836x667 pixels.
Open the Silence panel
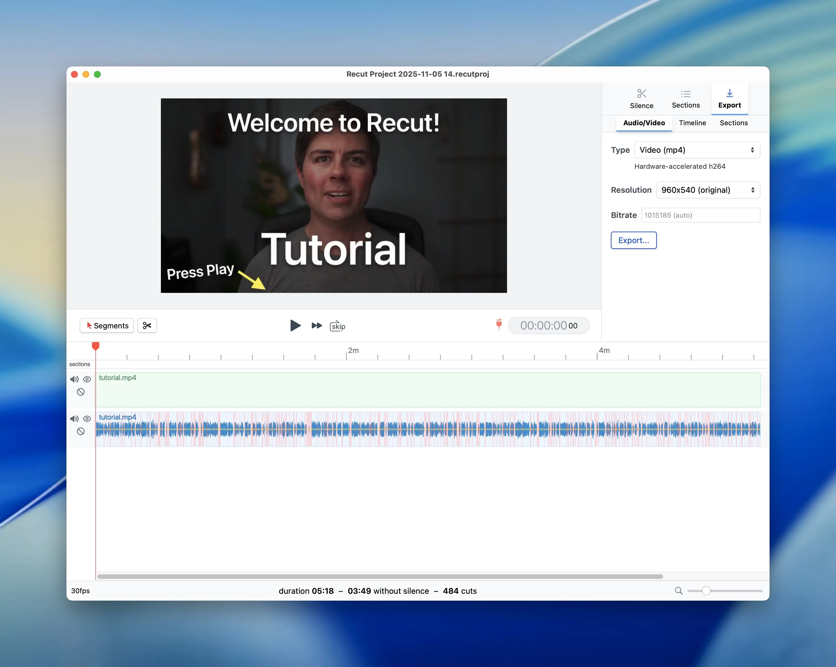click(641, 99)
